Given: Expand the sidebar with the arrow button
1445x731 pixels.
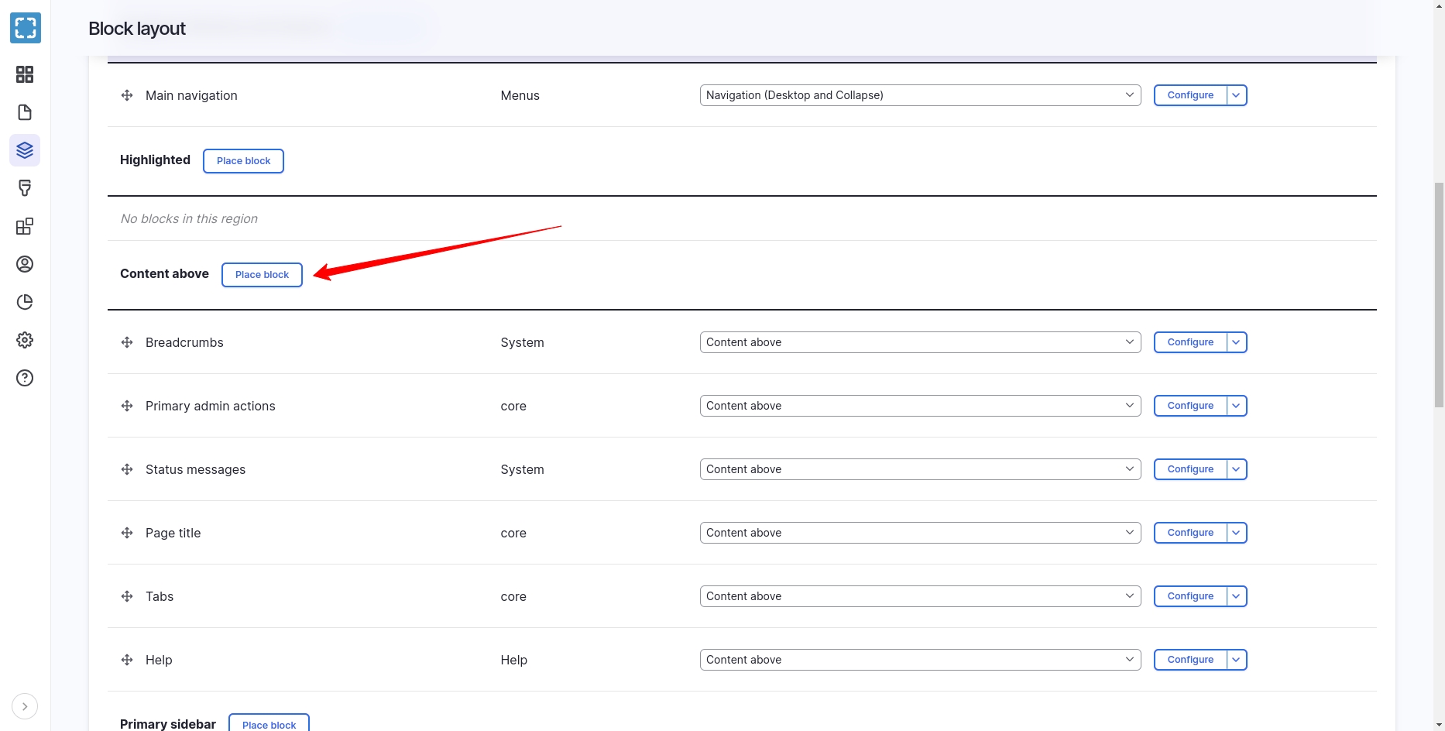Looking at the screenshot, I should coord(25,706).
